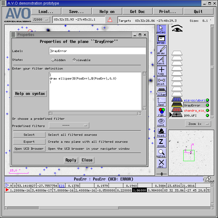Viewport: 218px width, 218px height.
Task: Click the Help on syntax button
Action: click(x=30, y=94)
